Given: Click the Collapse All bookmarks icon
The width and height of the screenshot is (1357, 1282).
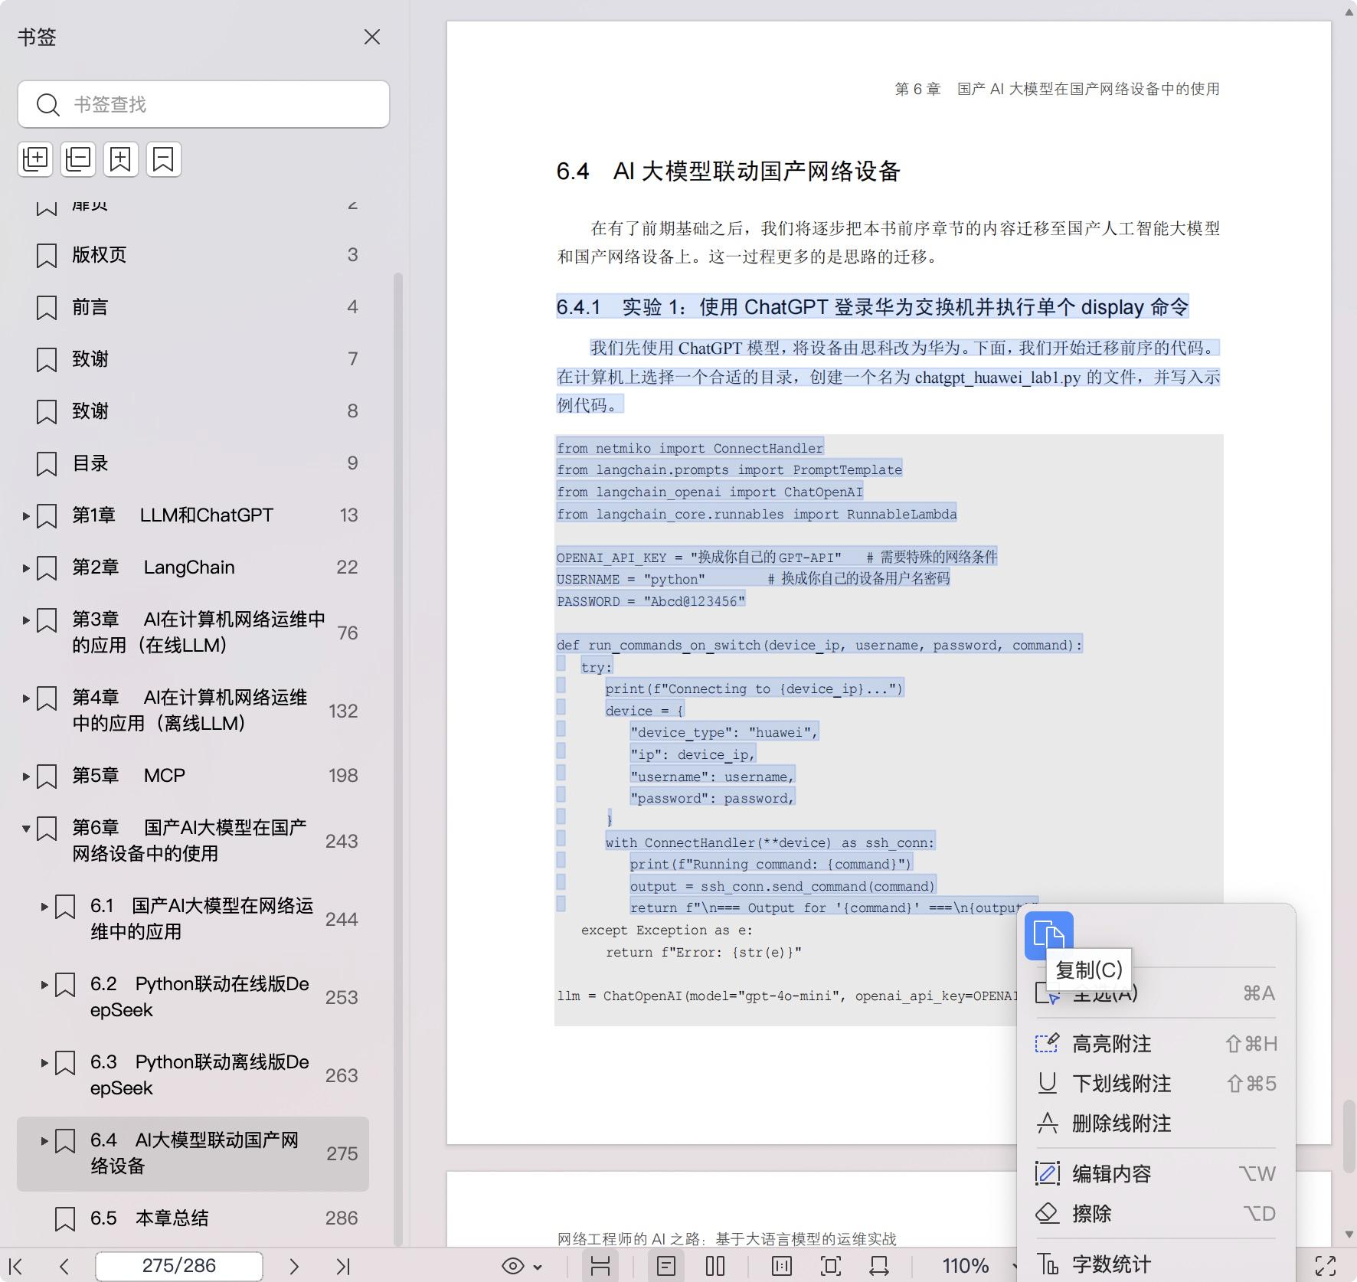Looking at the screenshot, I should pos(77,159).
